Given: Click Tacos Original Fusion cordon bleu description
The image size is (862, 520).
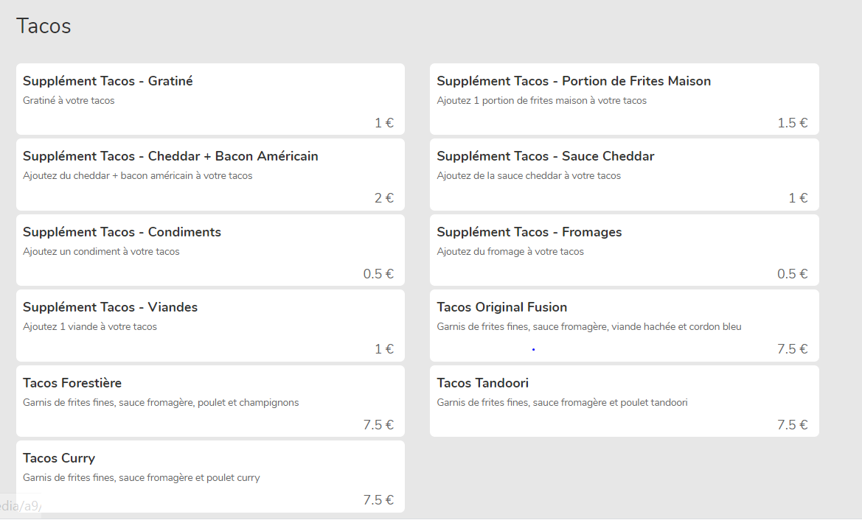Looking at the screenshot, I should click(588, 327).
